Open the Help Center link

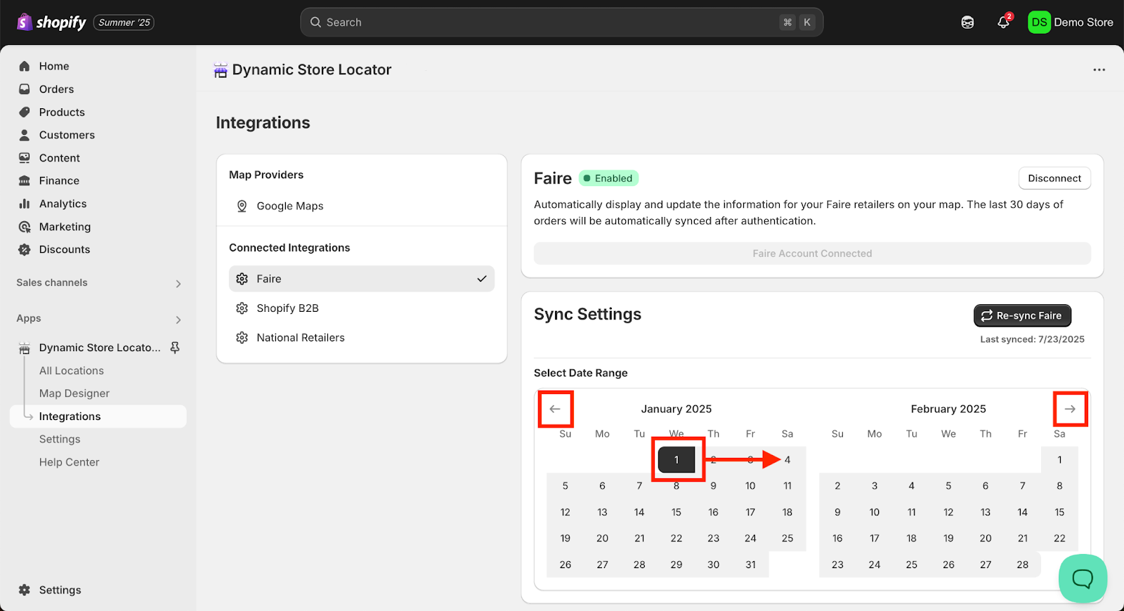point(70,462)
